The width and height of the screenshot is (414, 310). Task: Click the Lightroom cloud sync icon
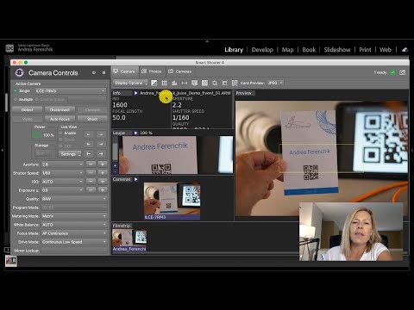point(405,50)
